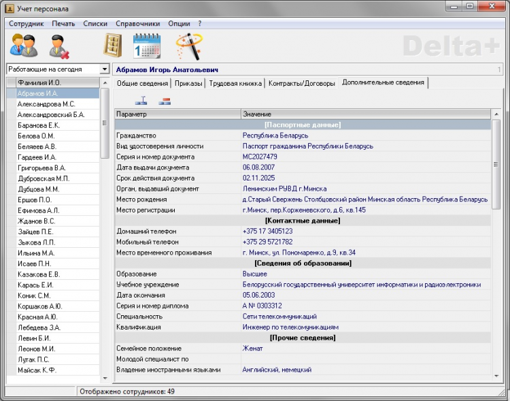Click the issue date 06.08.2007 value
Image resolution: width=510 pixels, height=401 pixels.
tap(258, 167)
